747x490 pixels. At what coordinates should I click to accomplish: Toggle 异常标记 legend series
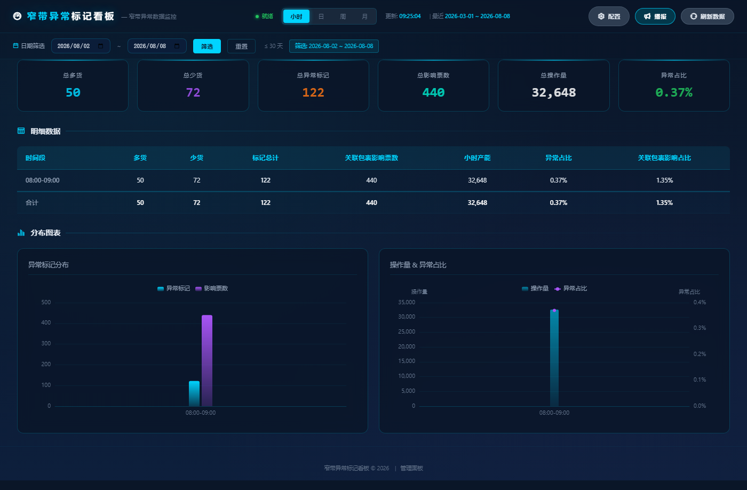click(x=173, y=288)
